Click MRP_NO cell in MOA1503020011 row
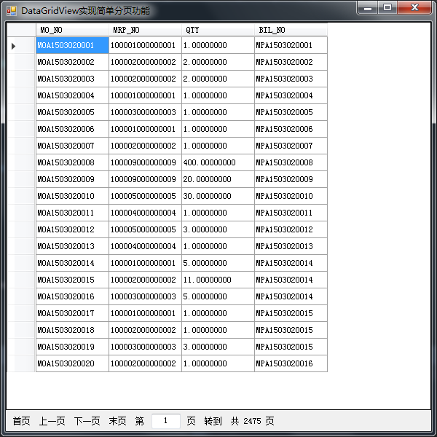This screenshot has width=437, height=437. [x=145, y=213]
